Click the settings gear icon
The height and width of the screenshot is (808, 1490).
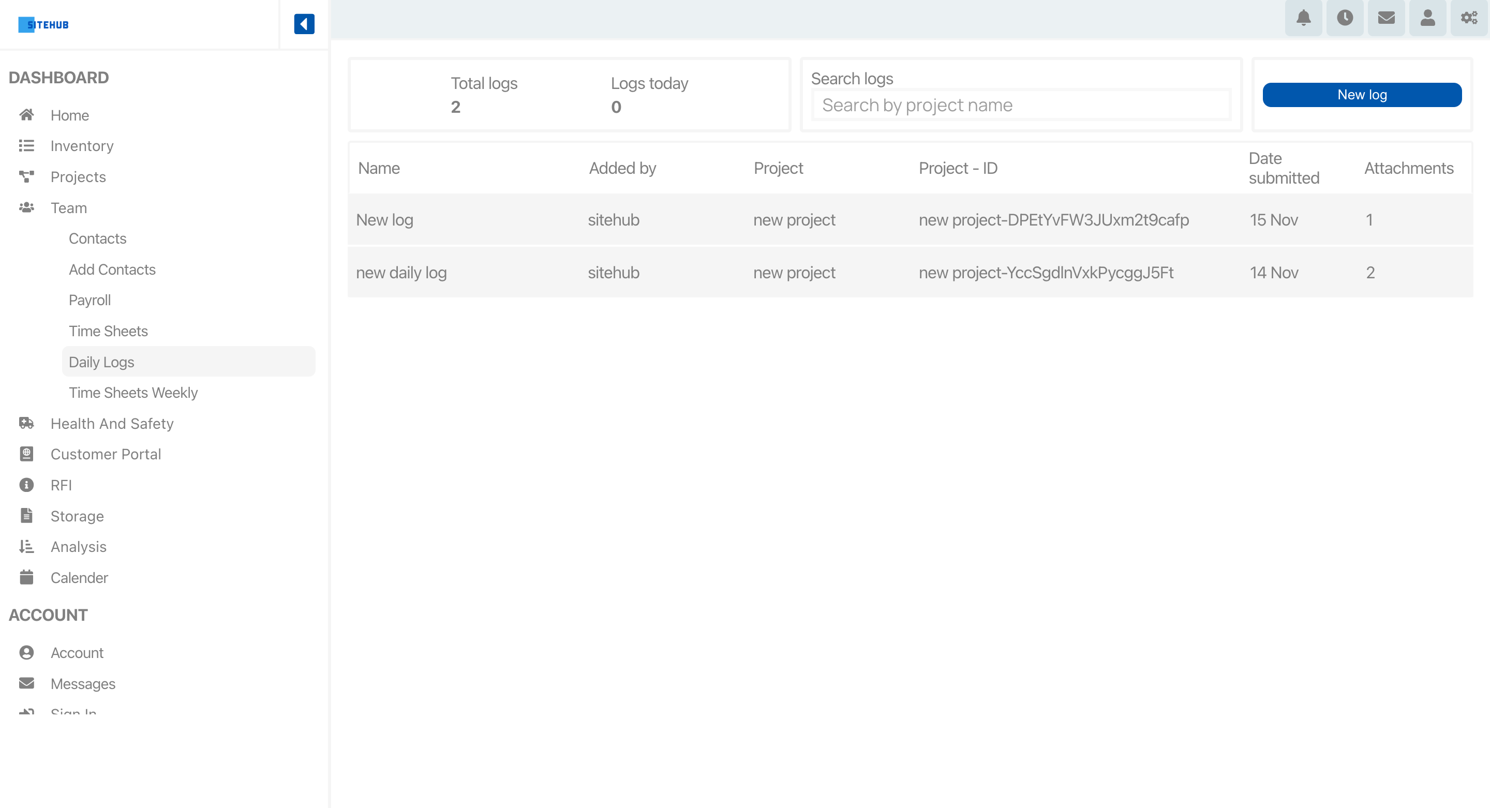(x=1469, y=19)
